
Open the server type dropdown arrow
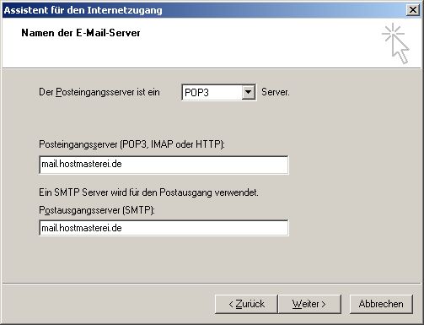point(248,92)
